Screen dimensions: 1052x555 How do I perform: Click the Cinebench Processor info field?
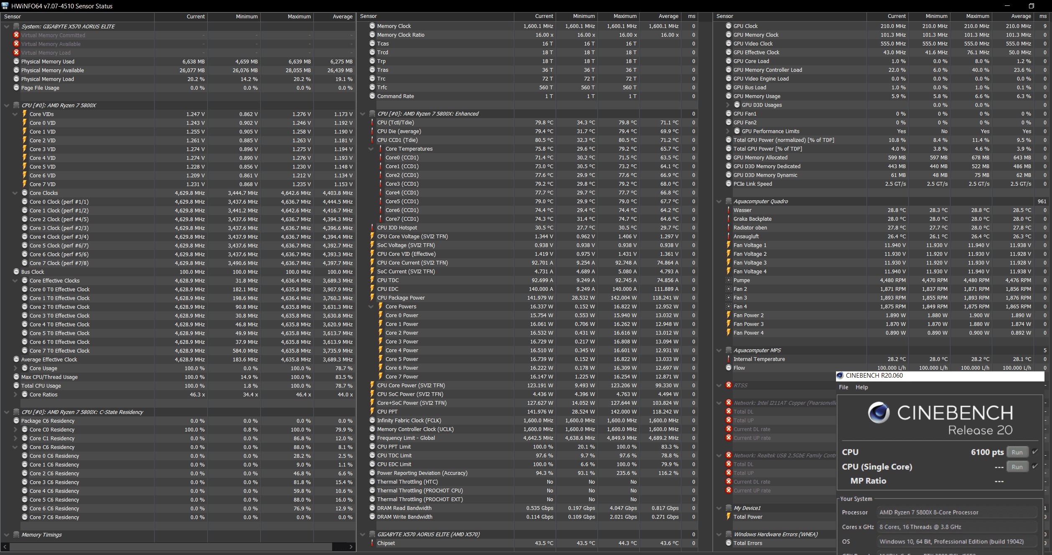coord(958,512)
